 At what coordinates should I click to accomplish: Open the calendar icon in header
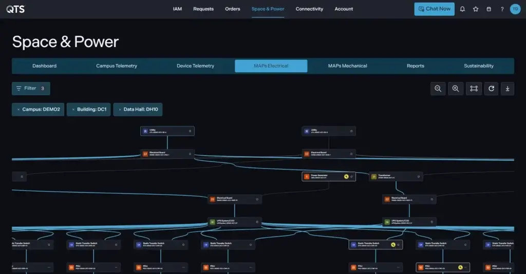[489, 9]
